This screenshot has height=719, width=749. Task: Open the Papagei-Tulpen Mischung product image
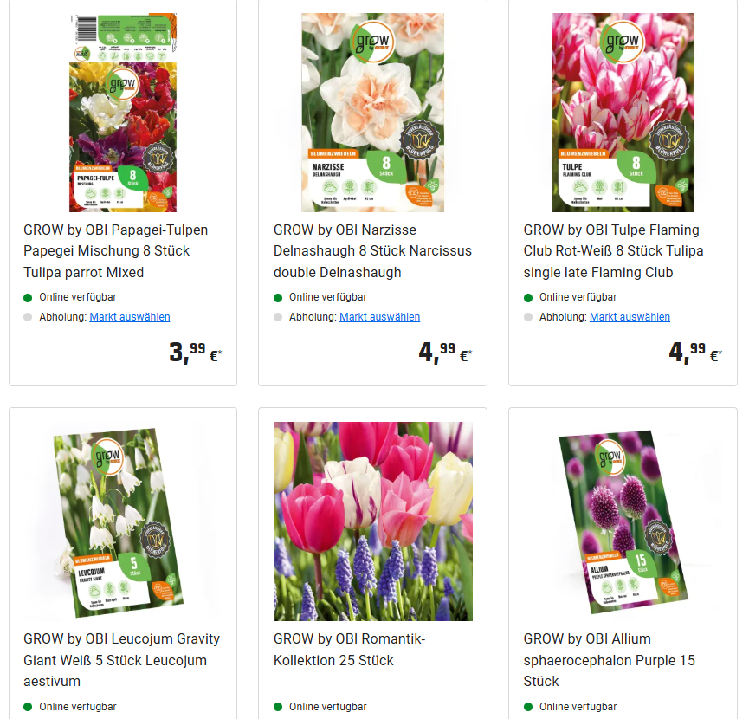click(123, 113)
